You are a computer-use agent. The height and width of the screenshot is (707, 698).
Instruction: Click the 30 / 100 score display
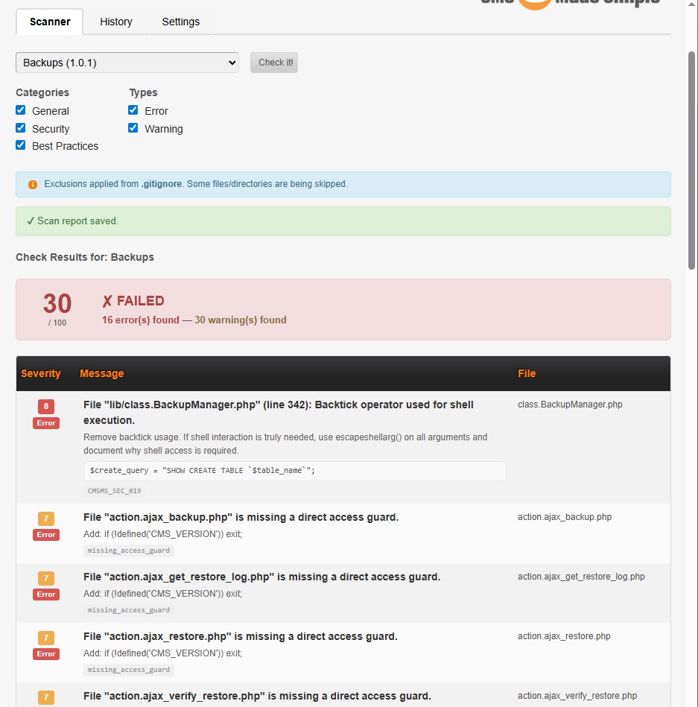point(57,309)
